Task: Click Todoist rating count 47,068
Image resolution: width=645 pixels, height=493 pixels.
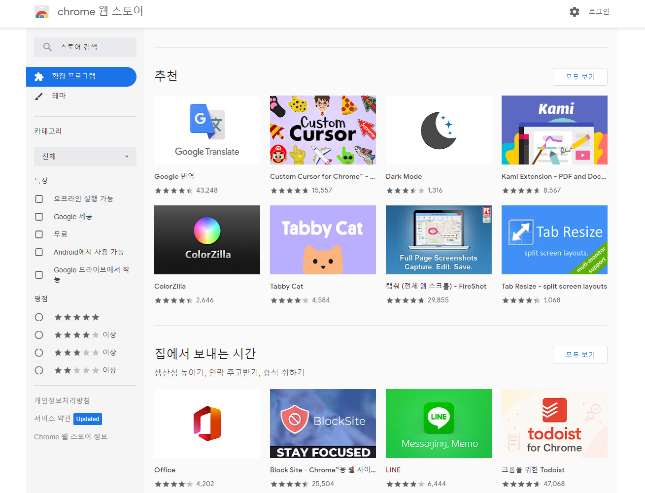Action: coord(554,484)
